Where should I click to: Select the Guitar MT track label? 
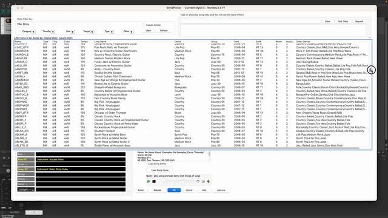[25, 170]
